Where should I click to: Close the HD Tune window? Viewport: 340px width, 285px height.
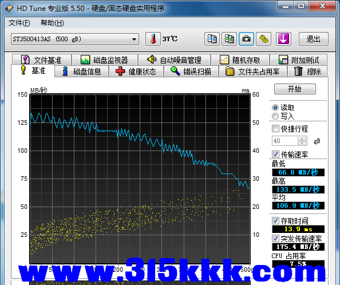[x=322, y=6]
